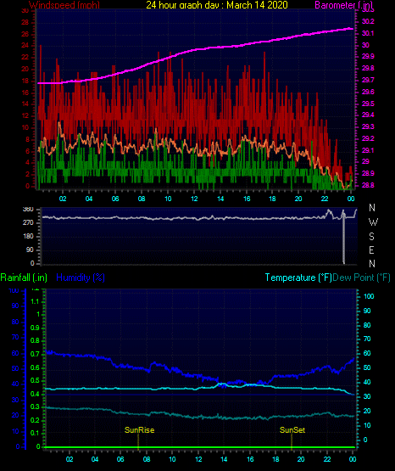Click the 0.7 value on rainfall scale
The height and width of the screenshot is (471, 395).
[x=35, y=354]
